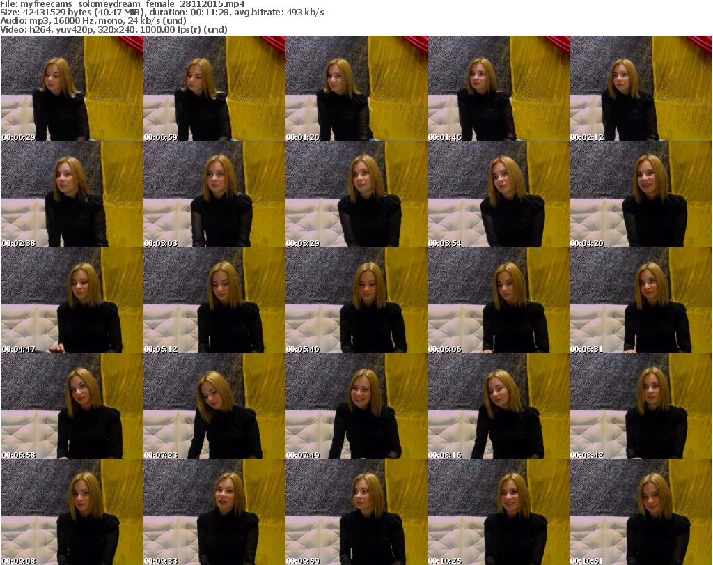Viewport: 713px width, 565px height.
Task: Select the frame timestamped 00:05:40
Action: 356,300
